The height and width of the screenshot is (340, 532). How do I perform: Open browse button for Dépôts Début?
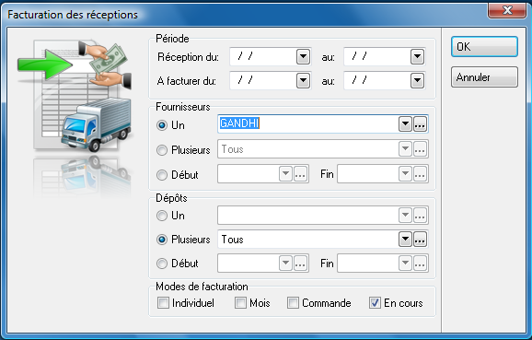click(301, 263)
